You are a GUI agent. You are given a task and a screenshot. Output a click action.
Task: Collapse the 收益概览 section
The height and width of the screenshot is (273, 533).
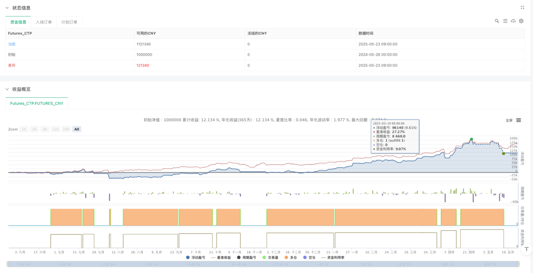pos(7,89)
